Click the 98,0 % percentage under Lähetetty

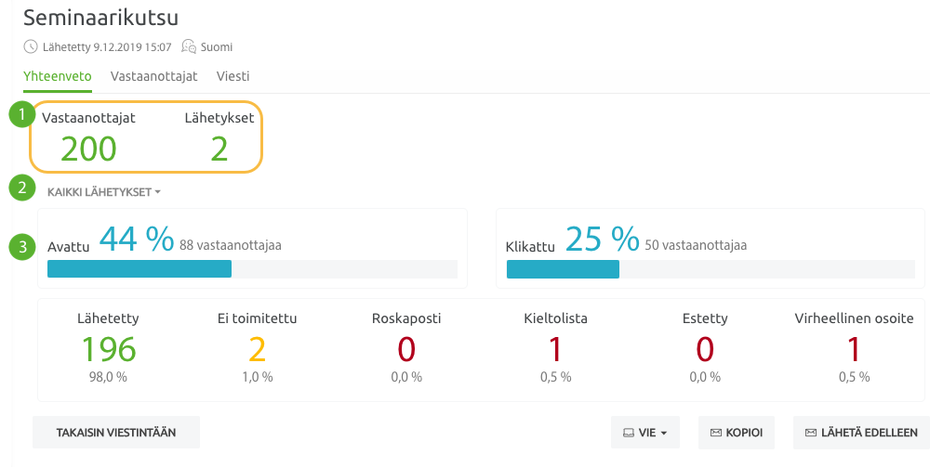pyautogui.click(x=108, y=376)
